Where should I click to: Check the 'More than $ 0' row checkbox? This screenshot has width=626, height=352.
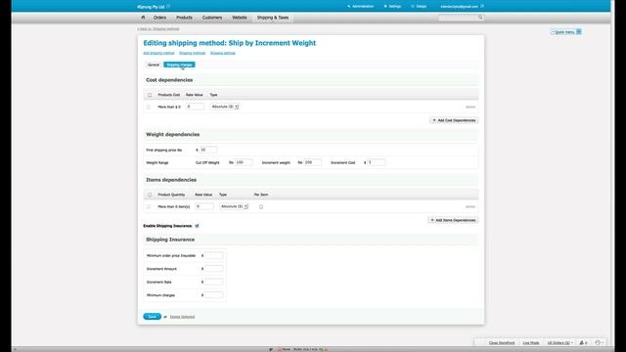149,107
